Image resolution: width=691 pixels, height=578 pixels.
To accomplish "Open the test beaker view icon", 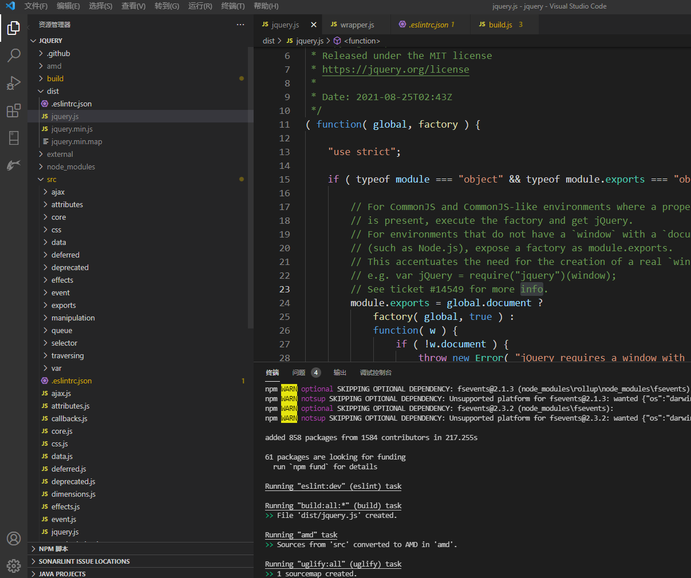I will [x=14, y=138].
